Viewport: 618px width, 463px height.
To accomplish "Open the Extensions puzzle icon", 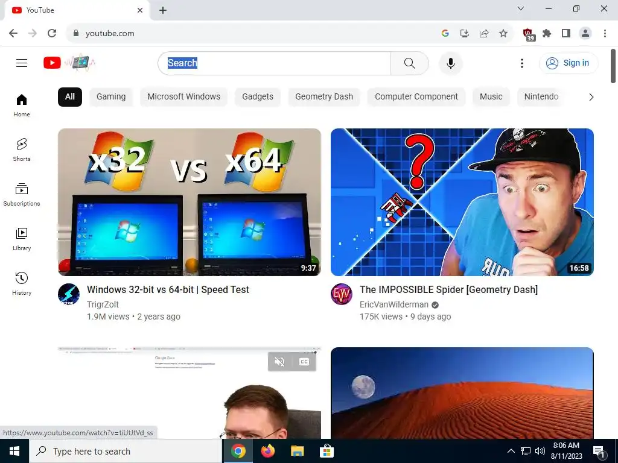I will 547,34.
